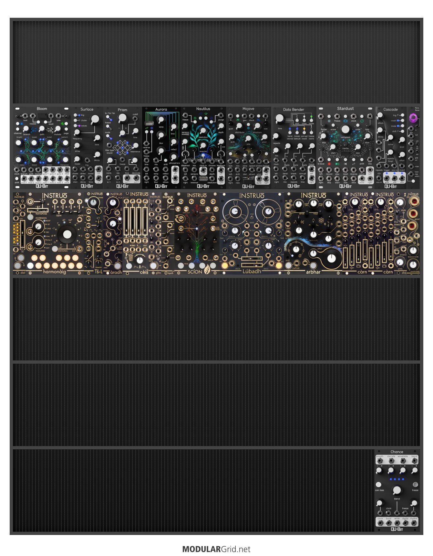This screenshot has width=433, height=556.
Task: Select the dàil module
Action: click(x=19, y=233)
